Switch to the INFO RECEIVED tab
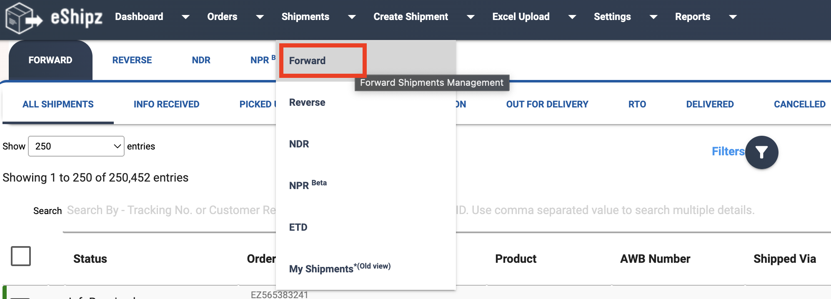This screenshot has height=299, width=831. [166, 104]
